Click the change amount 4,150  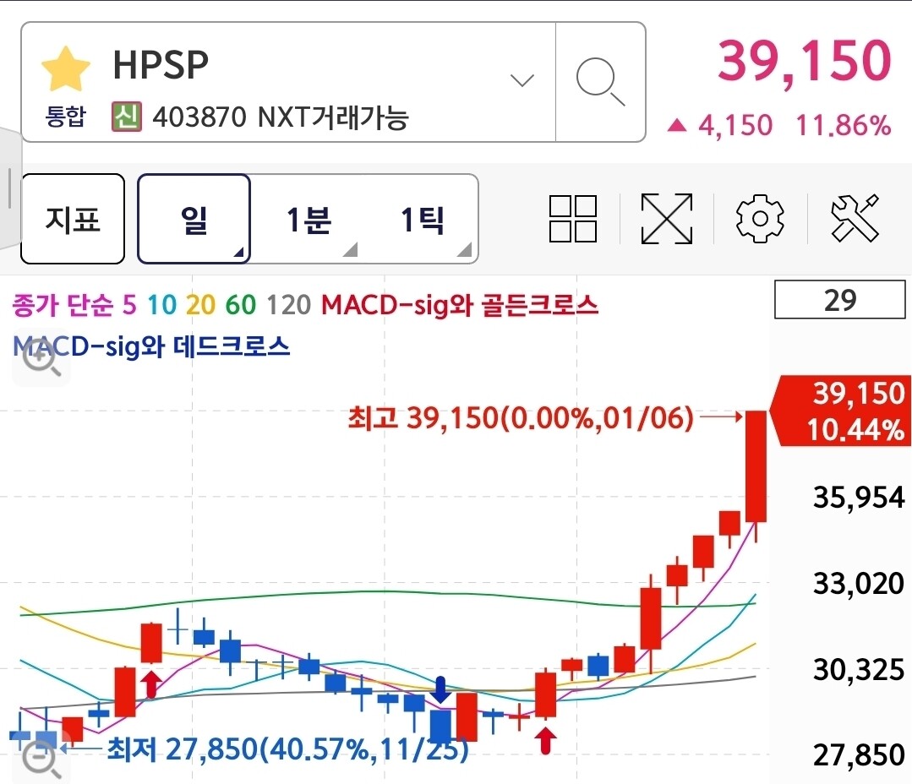tap(735, 125)
